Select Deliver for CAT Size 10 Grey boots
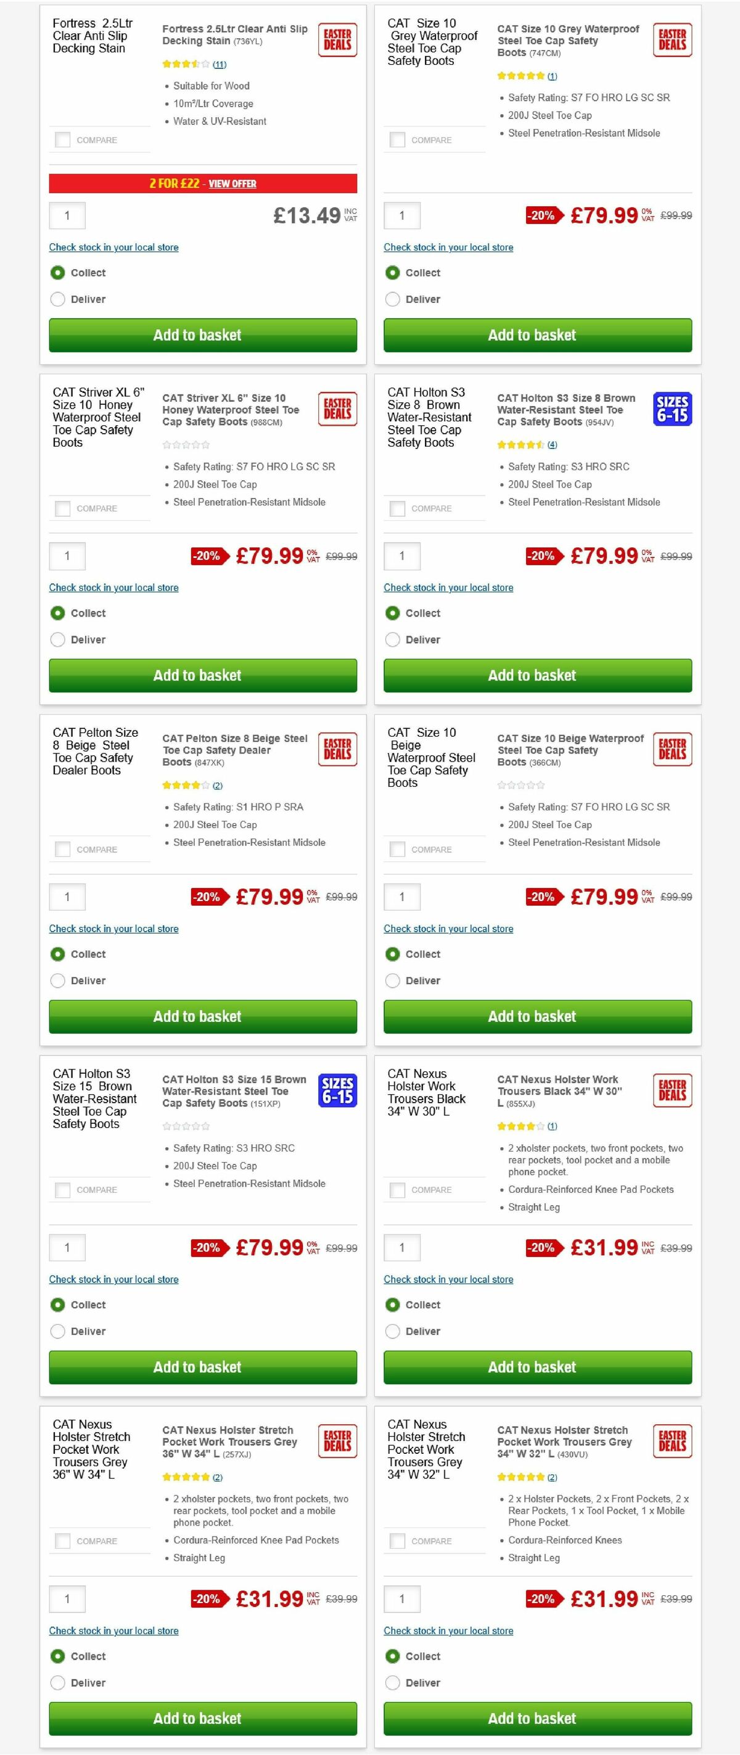 click(x=393, y=299)
